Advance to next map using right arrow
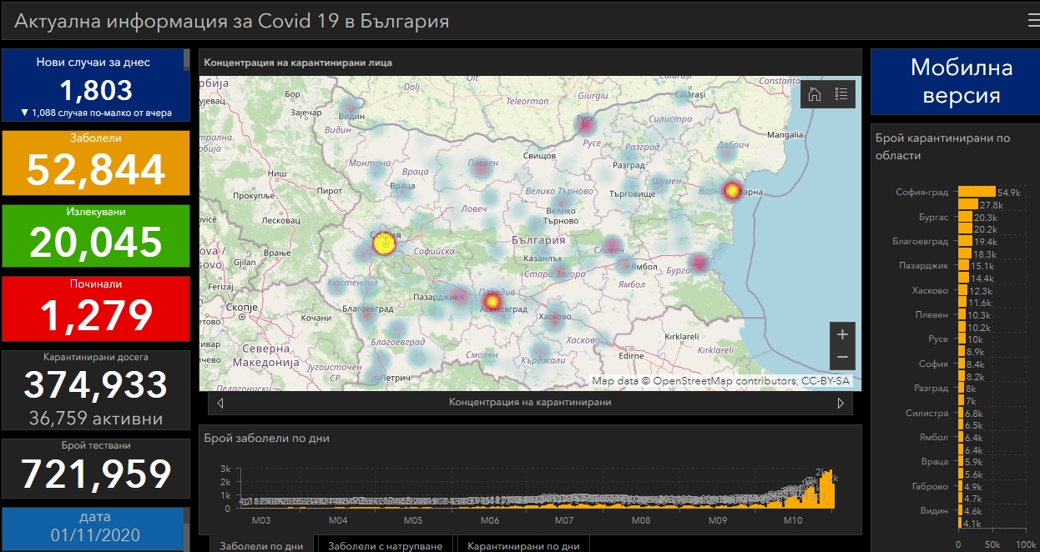 841,403
